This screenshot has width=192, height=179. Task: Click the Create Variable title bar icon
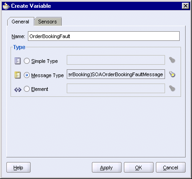tap(6, 6)
